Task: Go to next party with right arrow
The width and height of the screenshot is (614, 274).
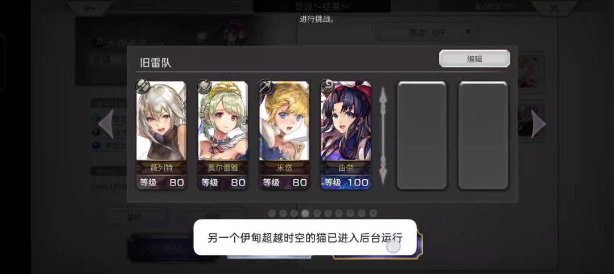Action: point(538,124)
